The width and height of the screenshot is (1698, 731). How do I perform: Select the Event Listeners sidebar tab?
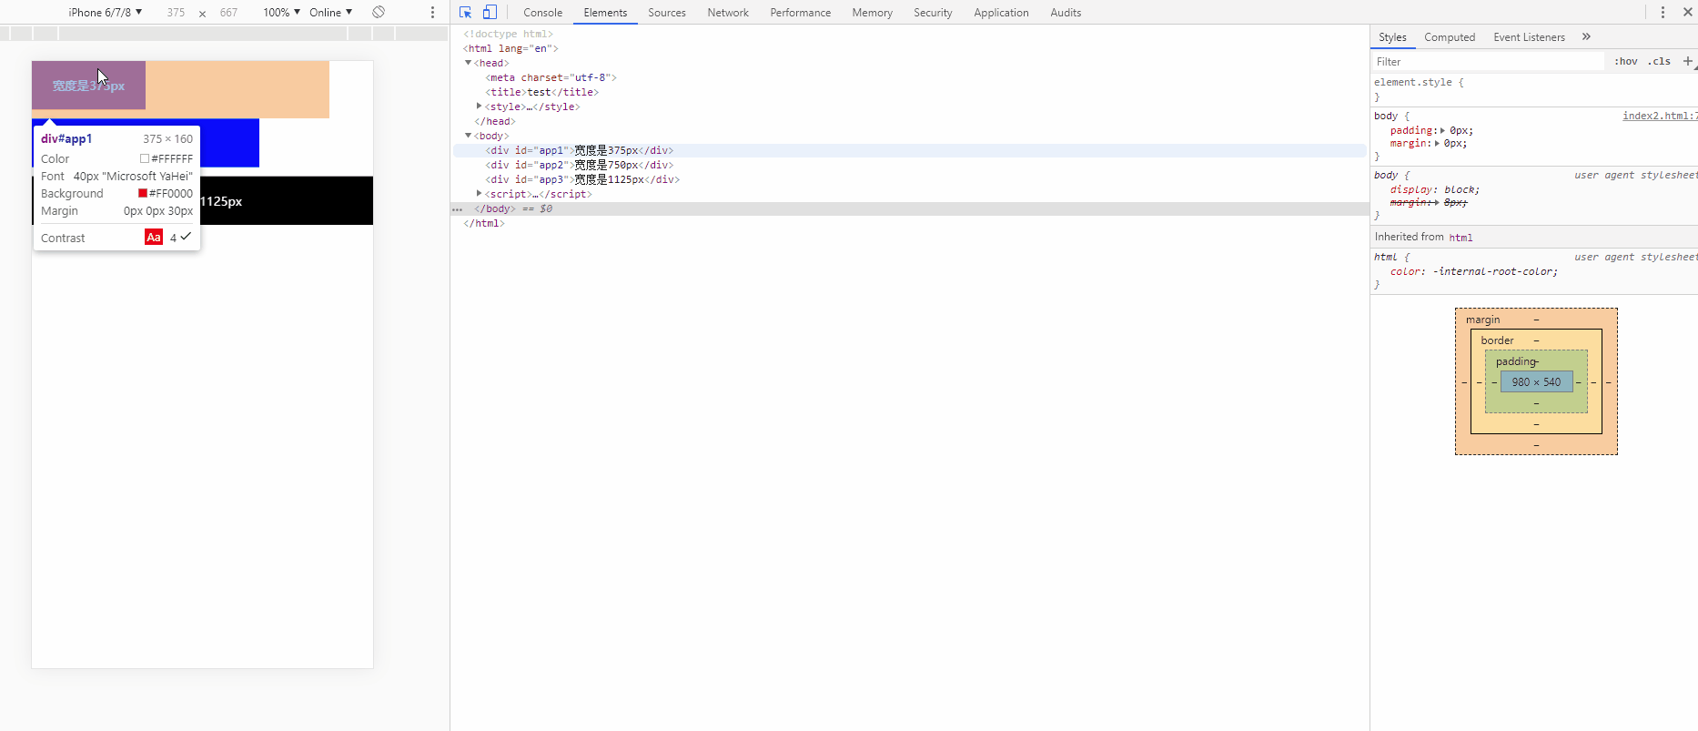tap(1529, 37)
